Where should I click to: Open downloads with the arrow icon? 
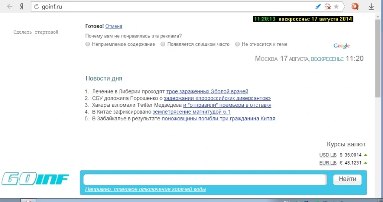pyautogui.click(x=371, y=6)
